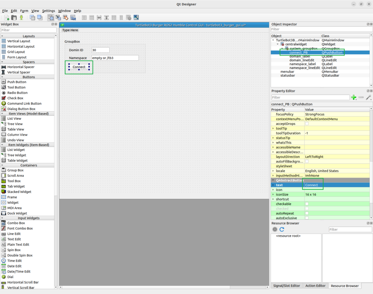
Task: Collapse the Containers category in Widget Box
Action: coord(3,165)
